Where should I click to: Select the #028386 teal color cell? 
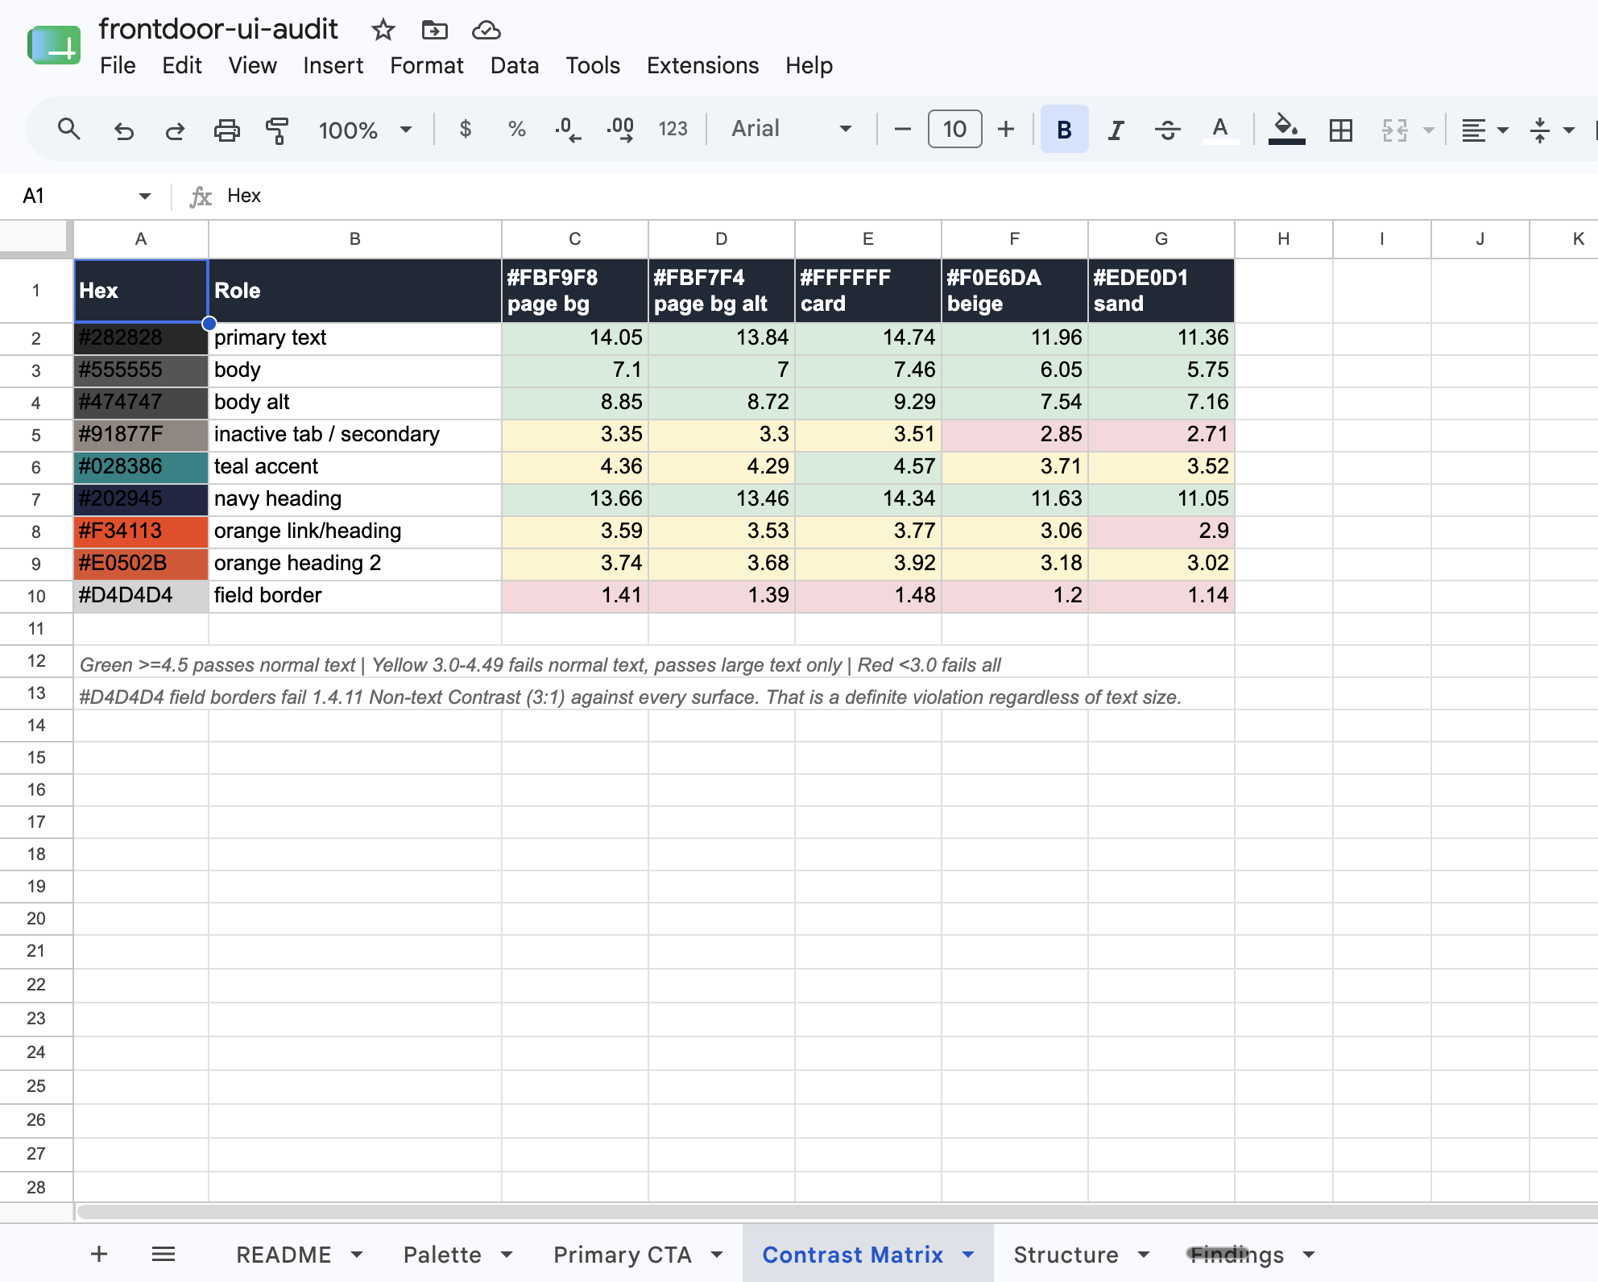[x=141, y=467]
